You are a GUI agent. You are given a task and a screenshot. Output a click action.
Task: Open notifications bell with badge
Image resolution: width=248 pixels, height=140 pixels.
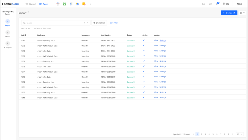pyautogui.click(x=217, y=4)
